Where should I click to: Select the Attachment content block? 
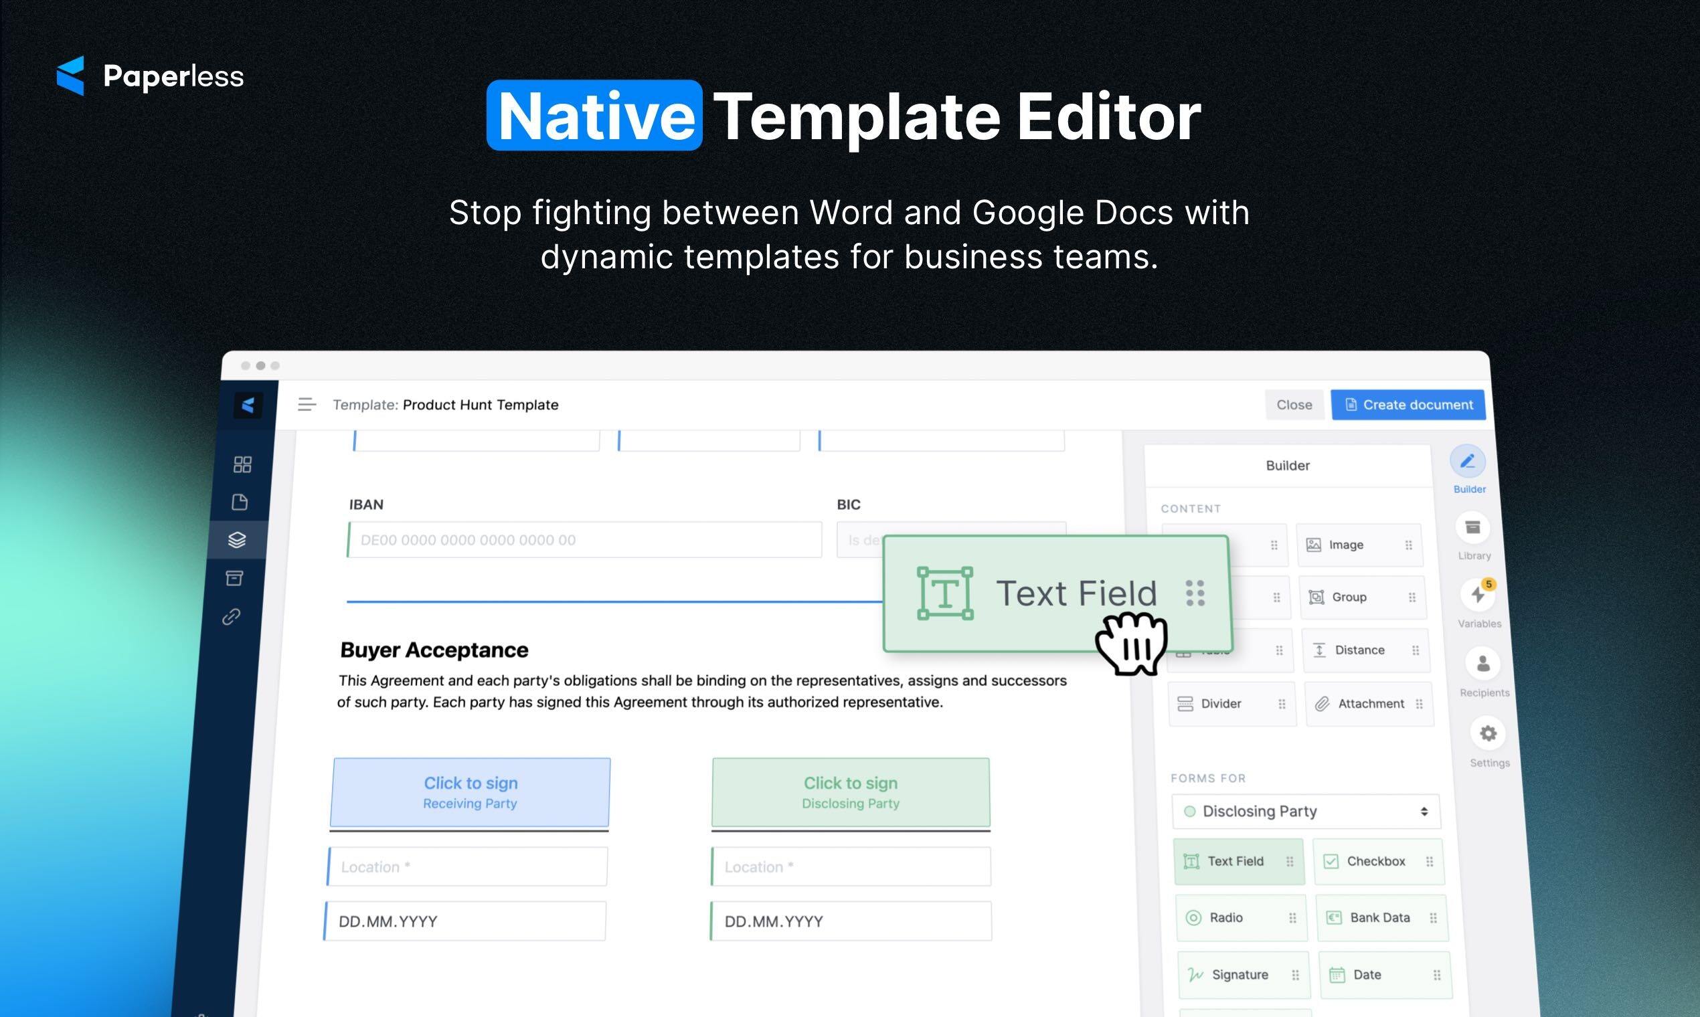tap(1369, 704)
